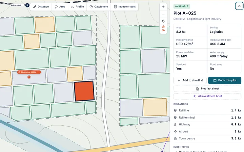Select the Area measurement tool
Image resolution: width=244 pixels, height=152 pixels.
(60, 7)
